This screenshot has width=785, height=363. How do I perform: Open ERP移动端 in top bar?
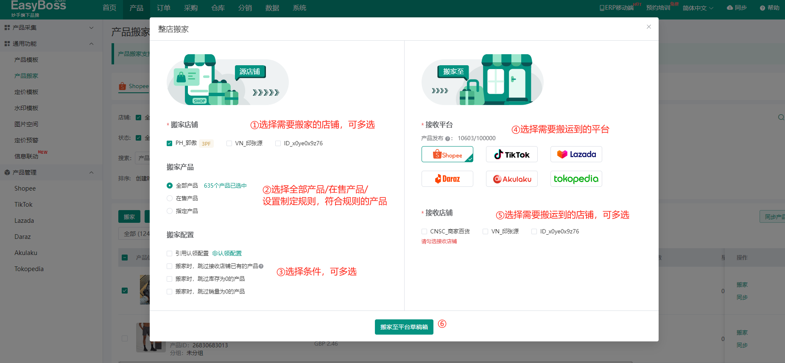[616, 8]
